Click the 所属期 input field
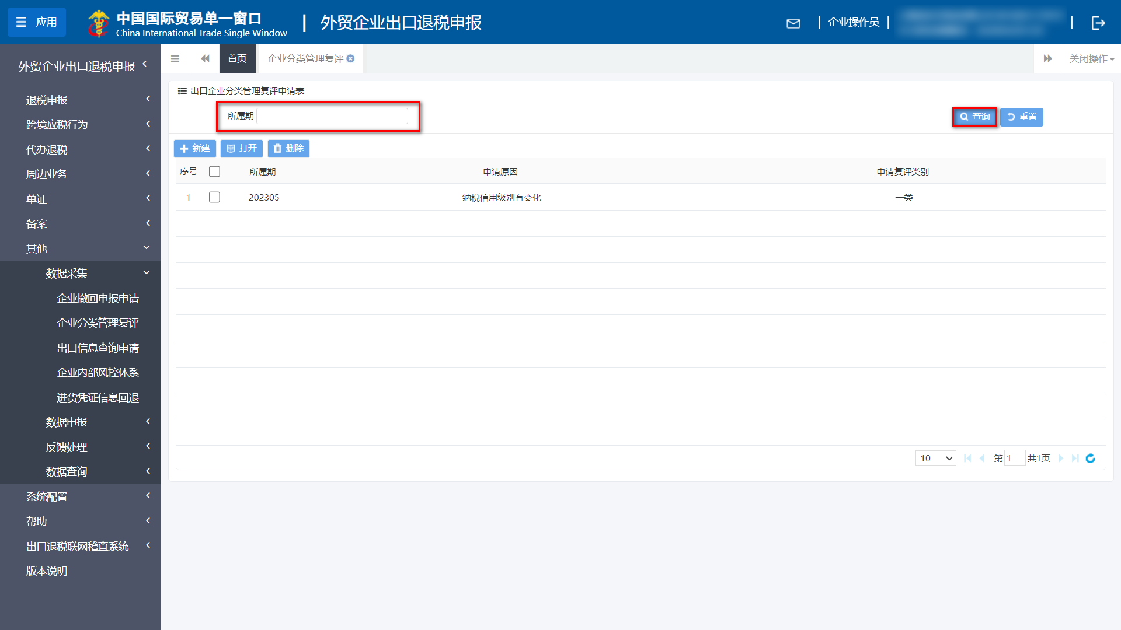Image resolution: width=1121 pixels, height=630 pixels. coord(332,116)
